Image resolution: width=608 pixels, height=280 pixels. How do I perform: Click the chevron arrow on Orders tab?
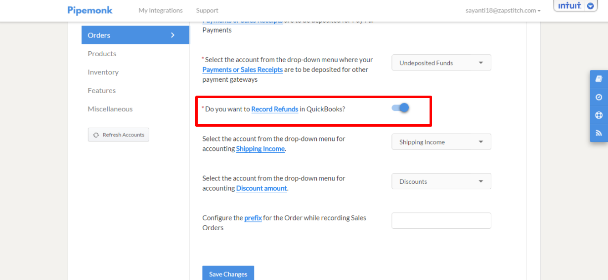tap(173, 35)
